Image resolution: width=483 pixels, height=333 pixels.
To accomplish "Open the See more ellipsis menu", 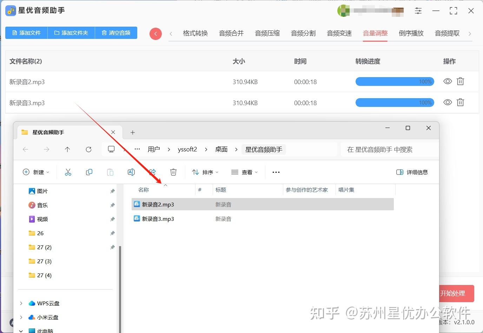I will [x=276, y=172].
